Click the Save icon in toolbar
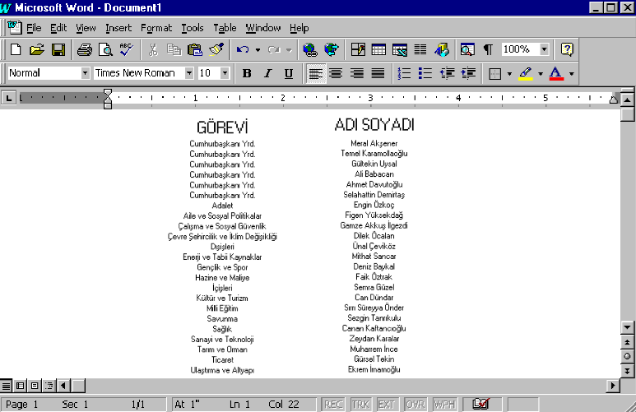Viewport: 636px width, 412px height. tap(58, 50)
